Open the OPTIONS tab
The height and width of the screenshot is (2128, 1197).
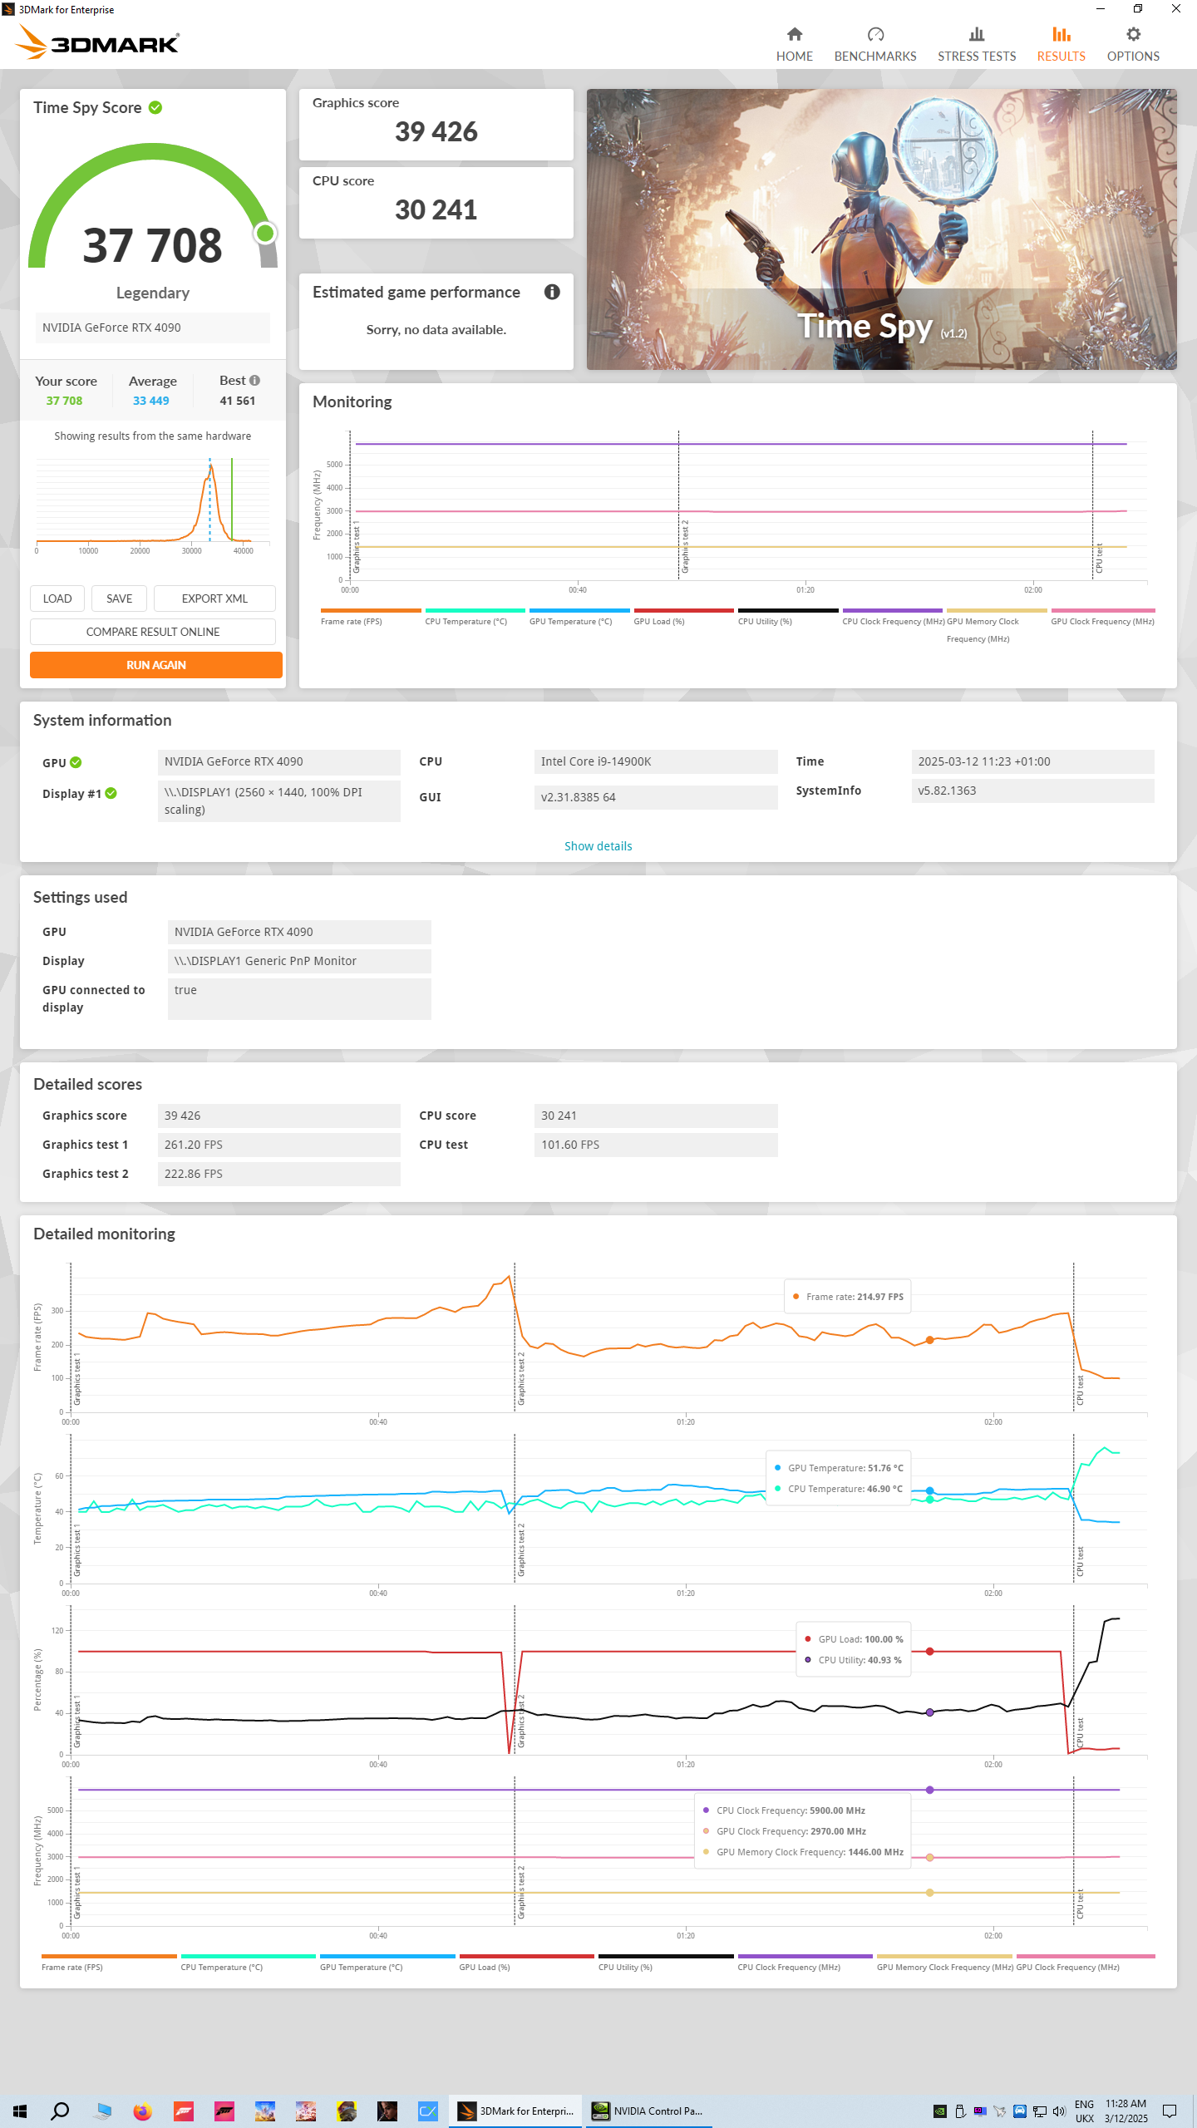point(1133,45)
